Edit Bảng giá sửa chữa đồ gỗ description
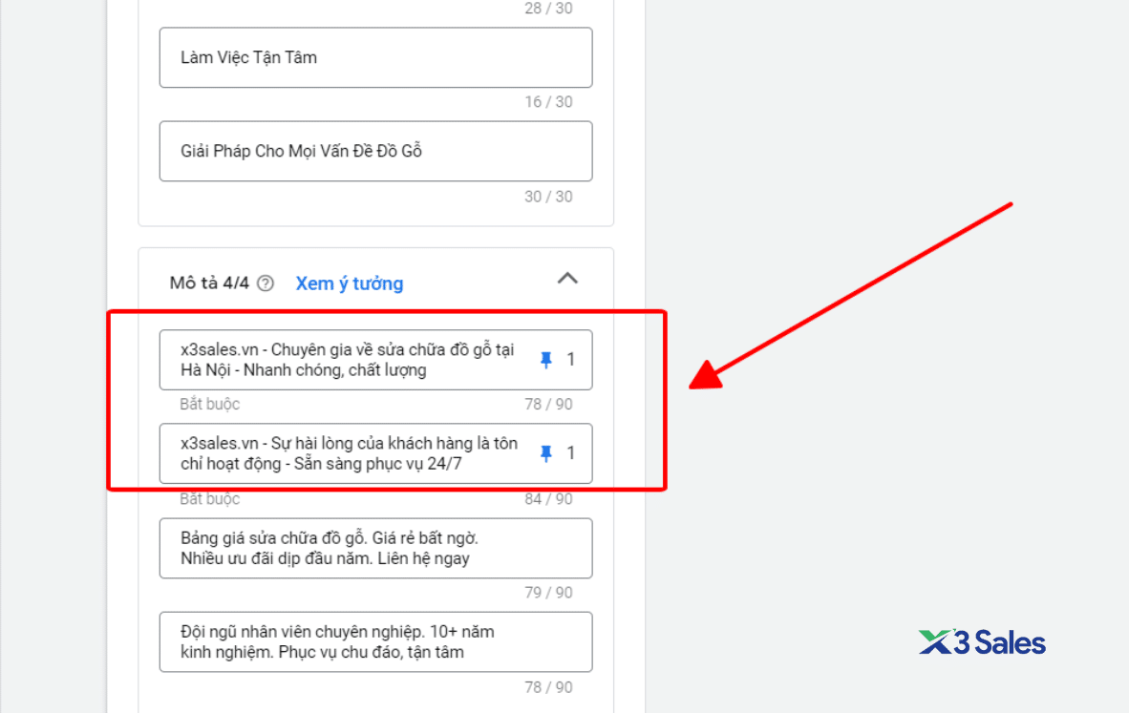 click(x=375, y=548)
